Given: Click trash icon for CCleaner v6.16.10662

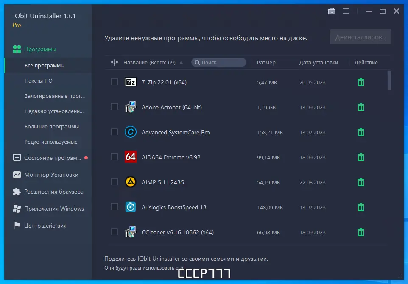Looking at the screenshot, I should click(x=360, y=232).
